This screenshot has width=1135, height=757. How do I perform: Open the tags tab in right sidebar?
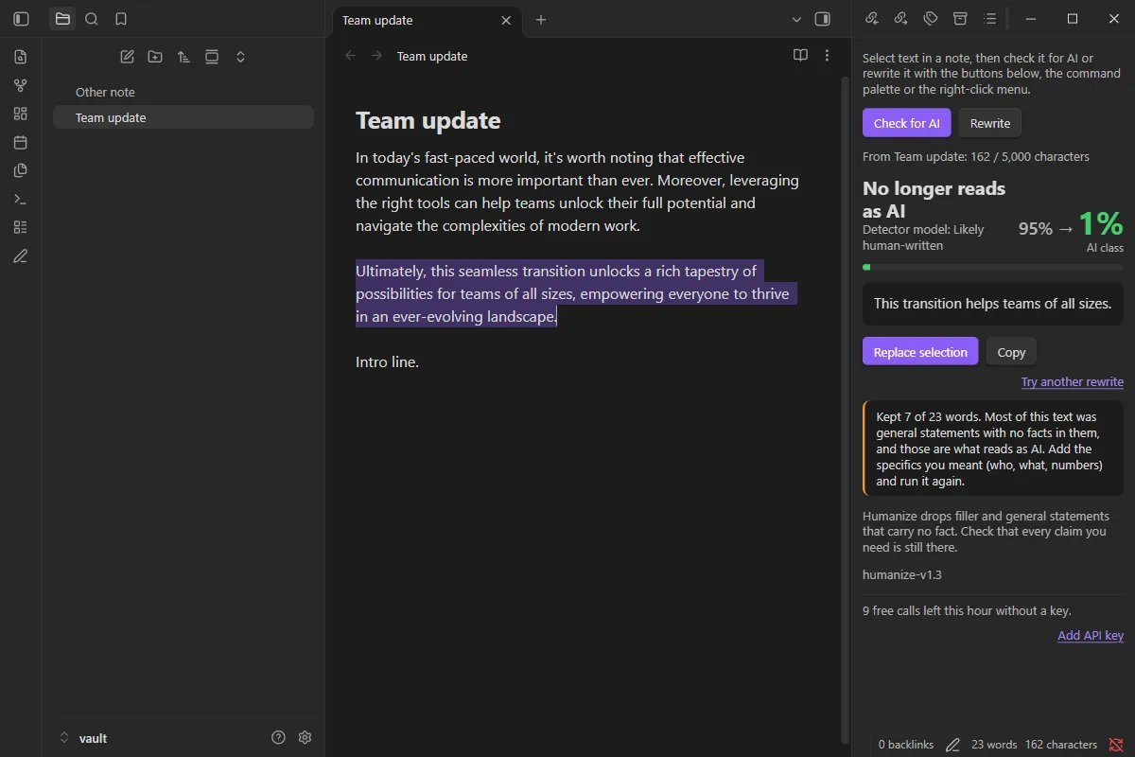pyautogui.click(x=931, y=19)
